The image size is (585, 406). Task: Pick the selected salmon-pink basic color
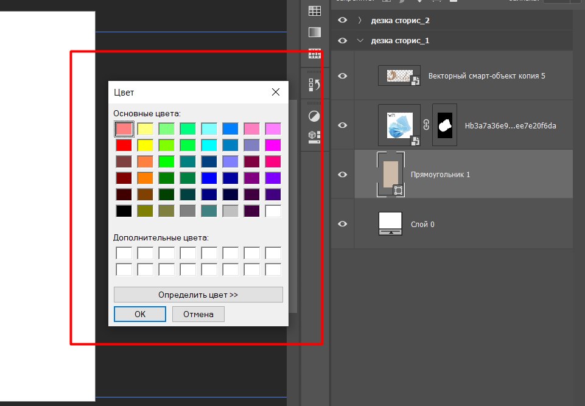tap(124, 129)
